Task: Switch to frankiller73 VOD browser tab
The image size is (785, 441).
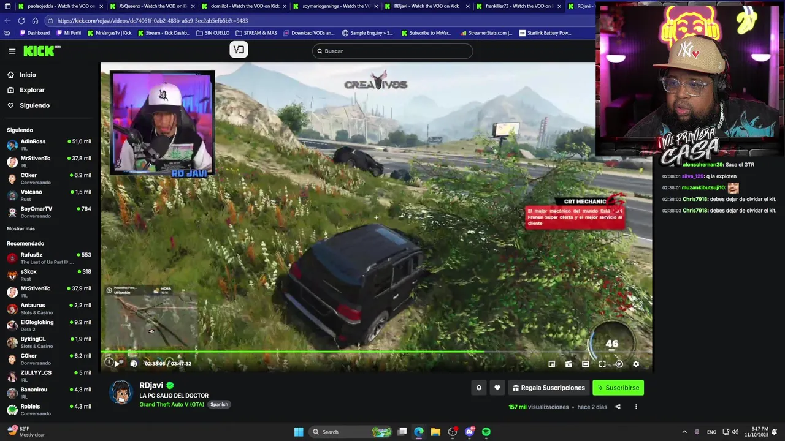Action: pos(518,6)
